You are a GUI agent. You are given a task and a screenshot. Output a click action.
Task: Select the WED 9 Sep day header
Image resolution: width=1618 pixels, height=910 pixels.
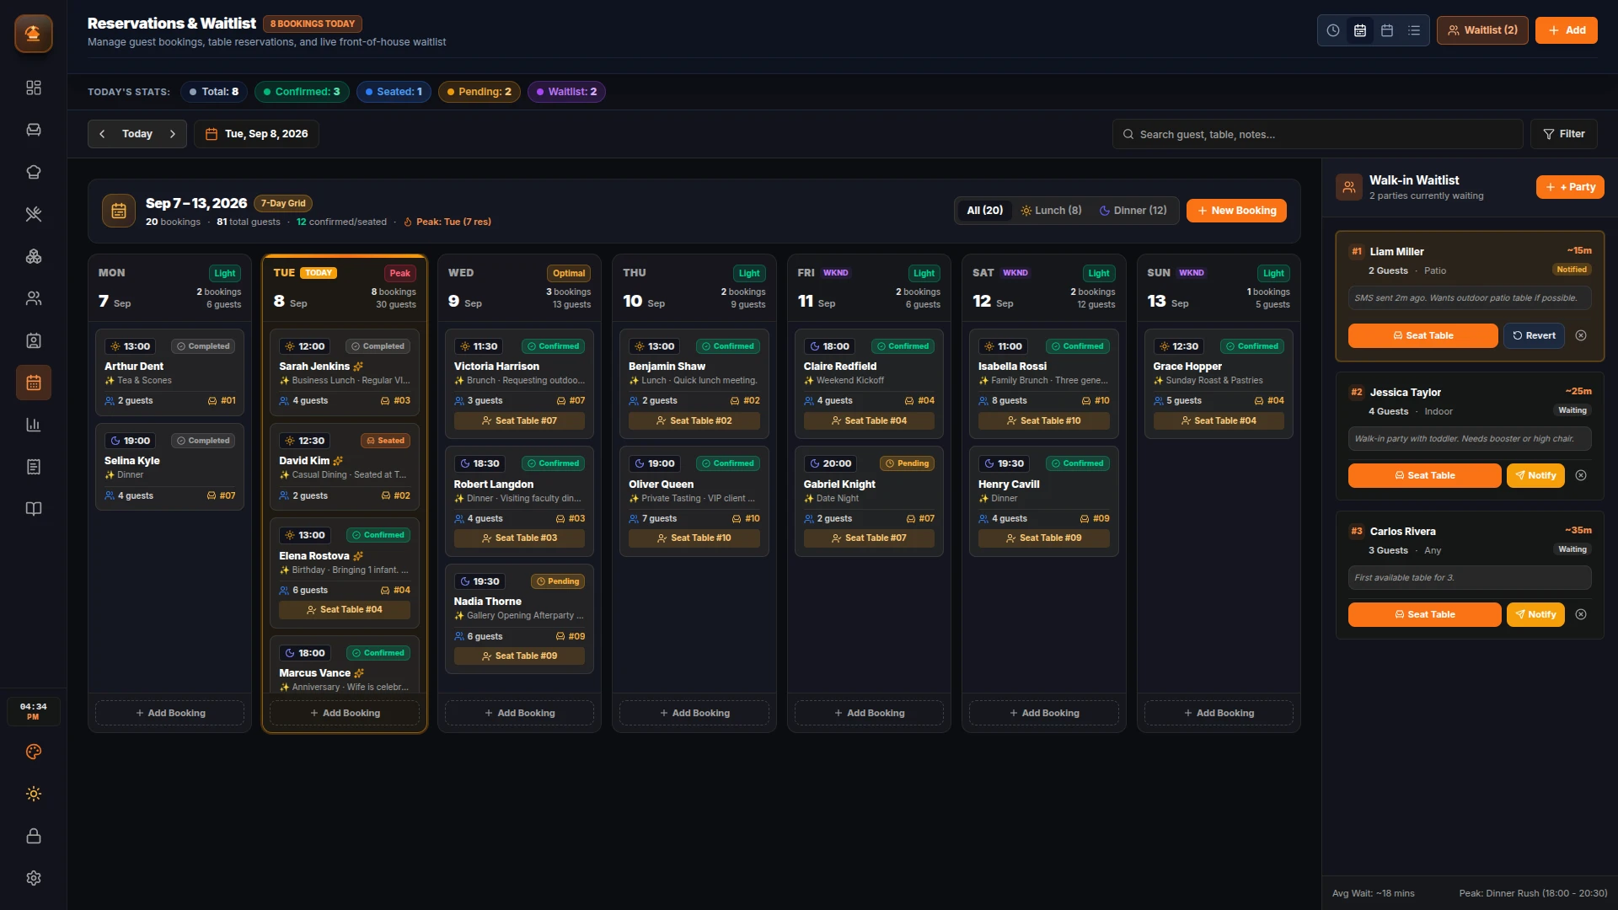(x=519, y=287)
